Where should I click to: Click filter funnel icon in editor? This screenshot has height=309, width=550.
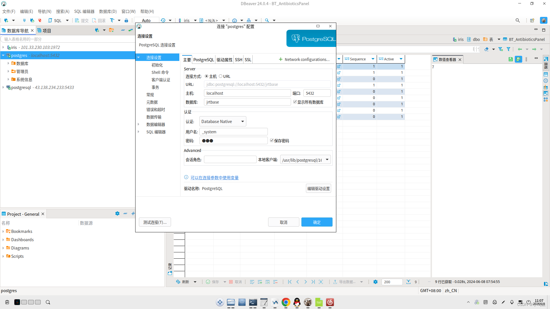coord(508,49)
